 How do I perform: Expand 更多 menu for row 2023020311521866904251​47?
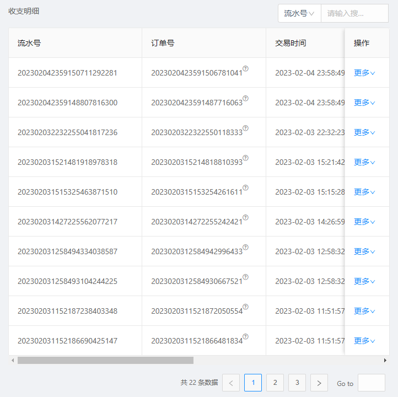pyautogui.click(x=364, y=341)
